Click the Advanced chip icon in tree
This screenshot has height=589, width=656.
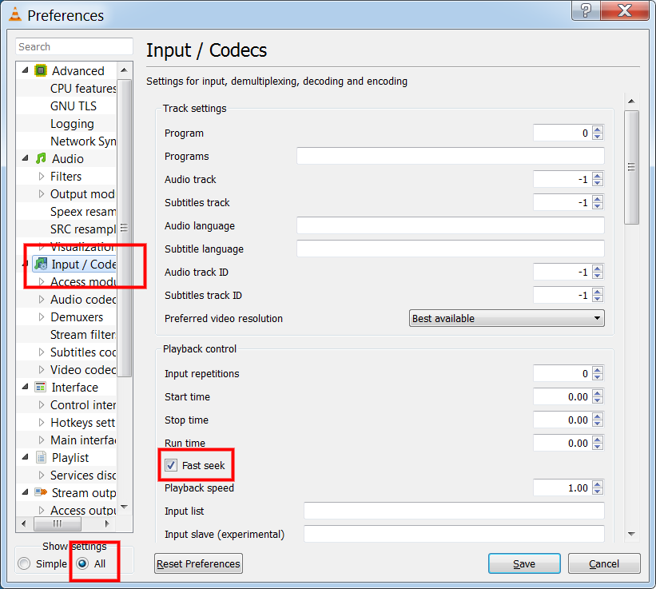41,70
